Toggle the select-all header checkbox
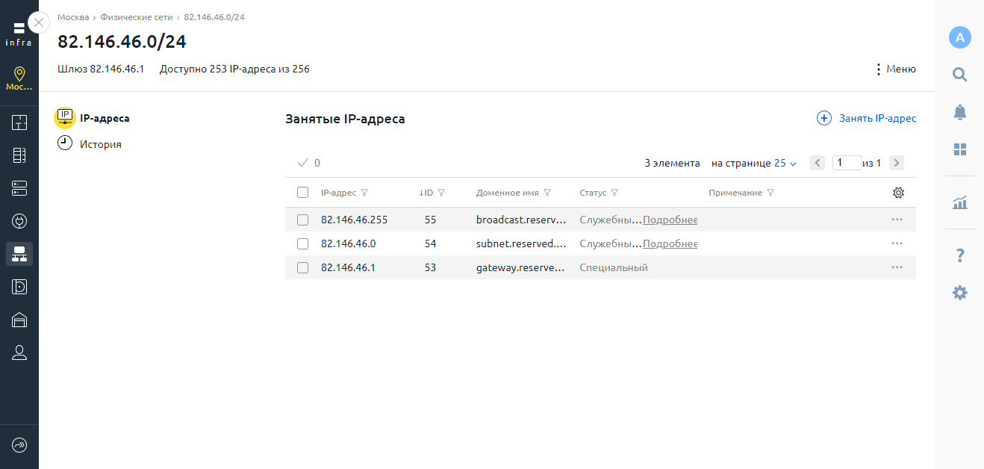 pos(302,193)
